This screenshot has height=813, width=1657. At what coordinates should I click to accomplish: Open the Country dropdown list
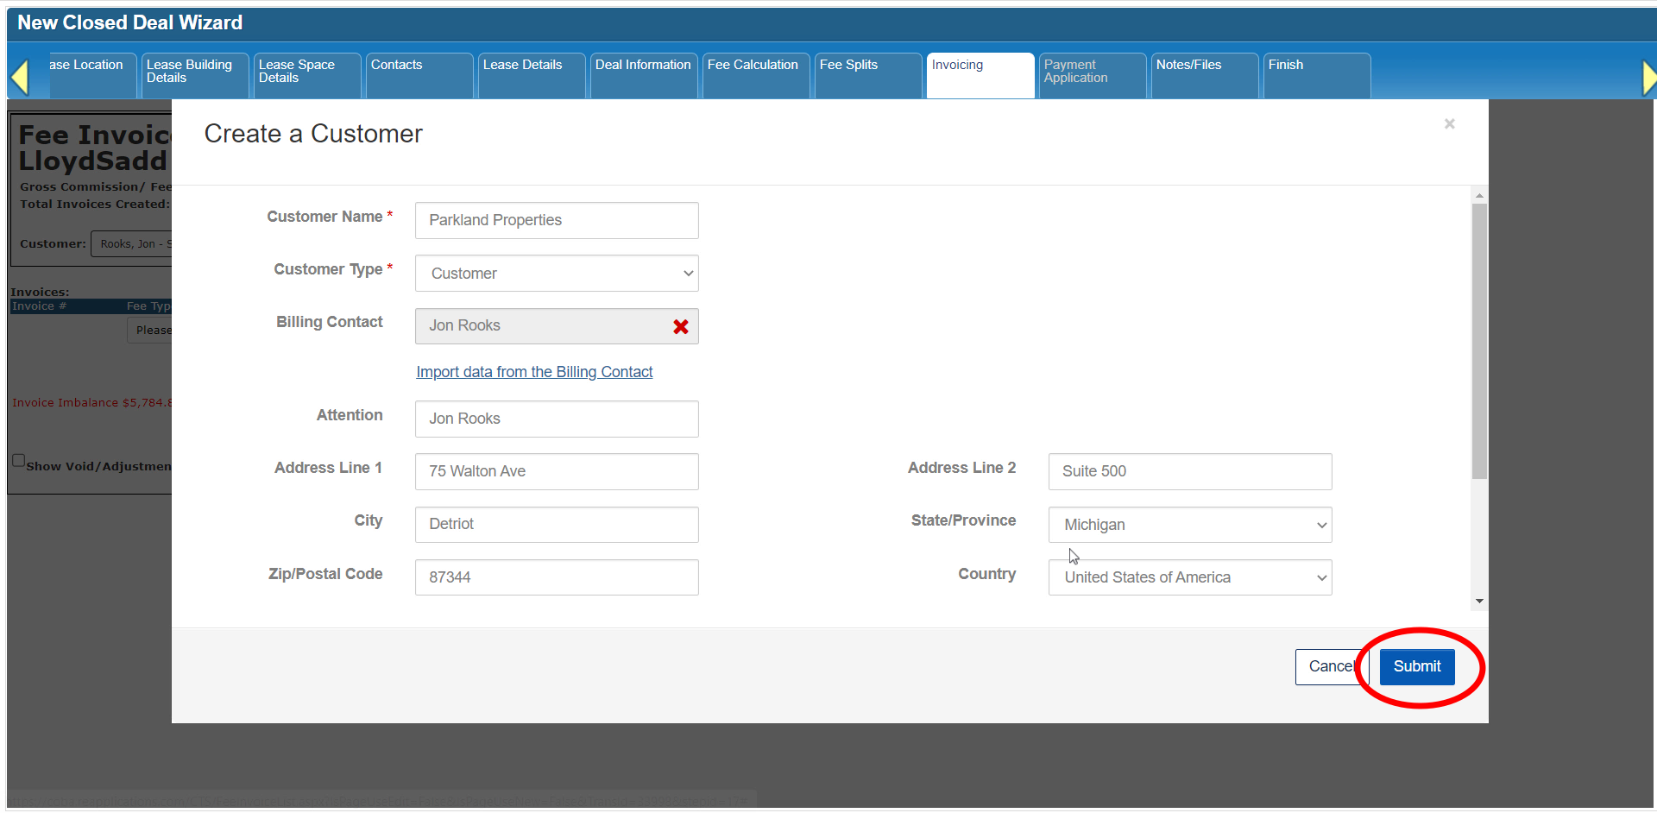[x=1189, y=577]
